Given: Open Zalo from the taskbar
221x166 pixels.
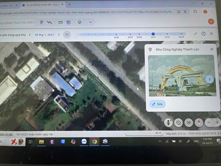Looking at the screenshot, I should pos(84,142).
